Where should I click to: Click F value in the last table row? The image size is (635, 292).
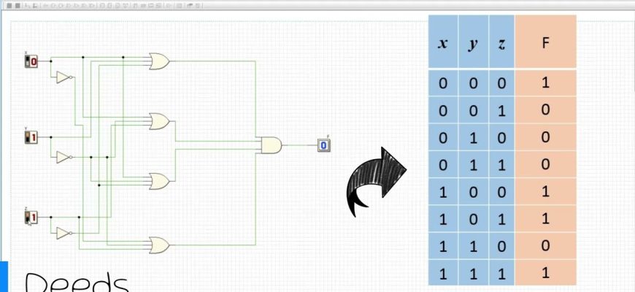[545, 272]
